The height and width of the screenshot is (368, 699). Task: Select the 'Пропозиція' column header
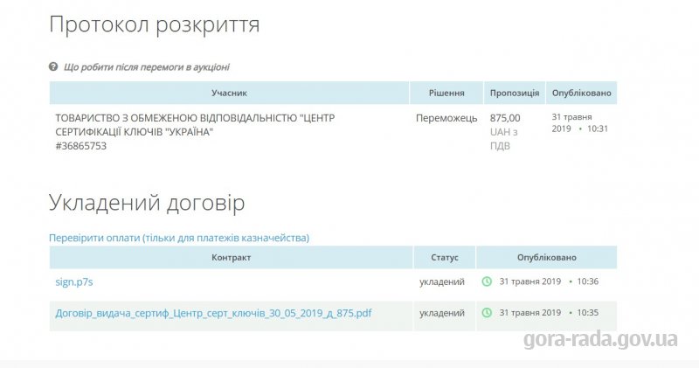tap(515, 93)
